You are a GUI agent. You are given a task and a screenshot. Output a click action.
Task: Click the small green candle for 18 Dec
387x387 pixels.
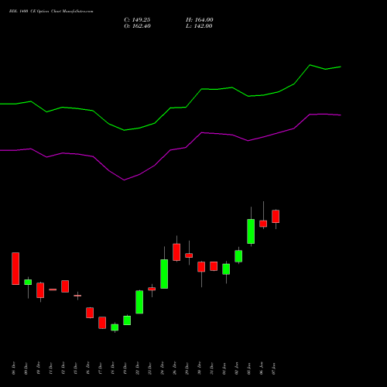pos(115,327)
